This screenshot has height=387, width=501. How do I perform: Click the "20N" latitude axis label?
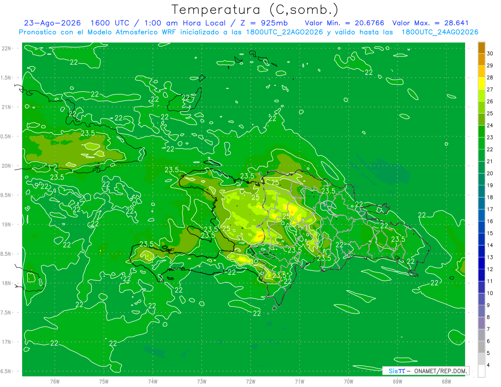coord(7,166)
